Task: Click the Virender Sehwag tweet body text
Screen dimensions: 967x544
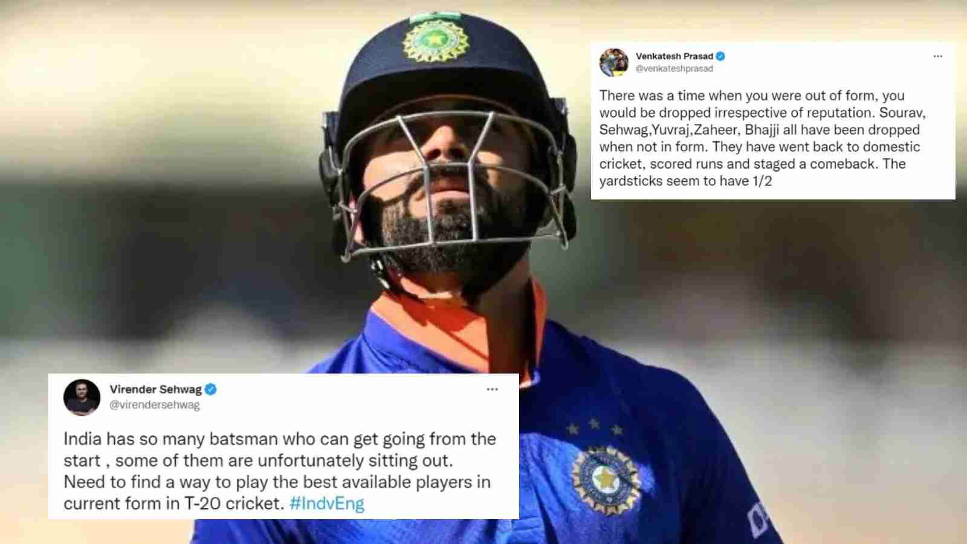Action: click(280, 471)
